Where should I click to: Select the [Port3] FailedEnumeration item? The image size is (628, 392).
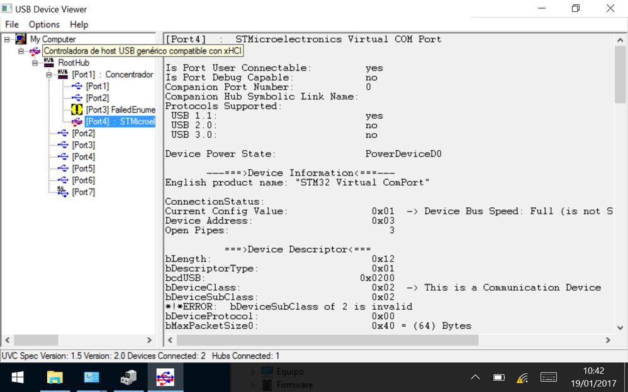[x=121, y=109]
